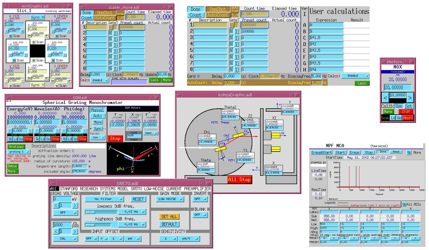Open the Gratings menu in SGM

16,147
